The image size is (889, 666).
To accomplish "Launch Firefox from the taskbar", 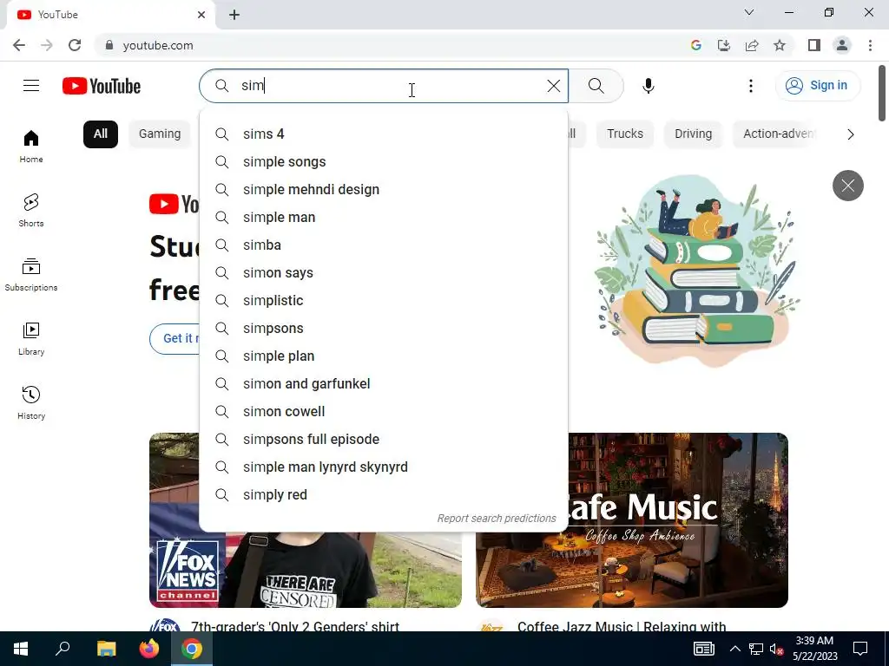I will [x=149, y=649].
